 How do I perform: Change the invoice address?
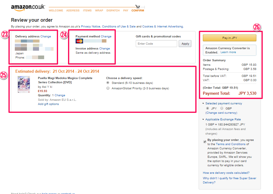coord(105,49)
